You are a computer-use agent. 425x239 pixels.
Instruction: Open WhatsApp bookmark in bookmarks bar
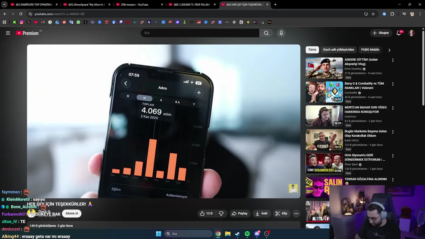pyautogui.click(x=78, y=22)
